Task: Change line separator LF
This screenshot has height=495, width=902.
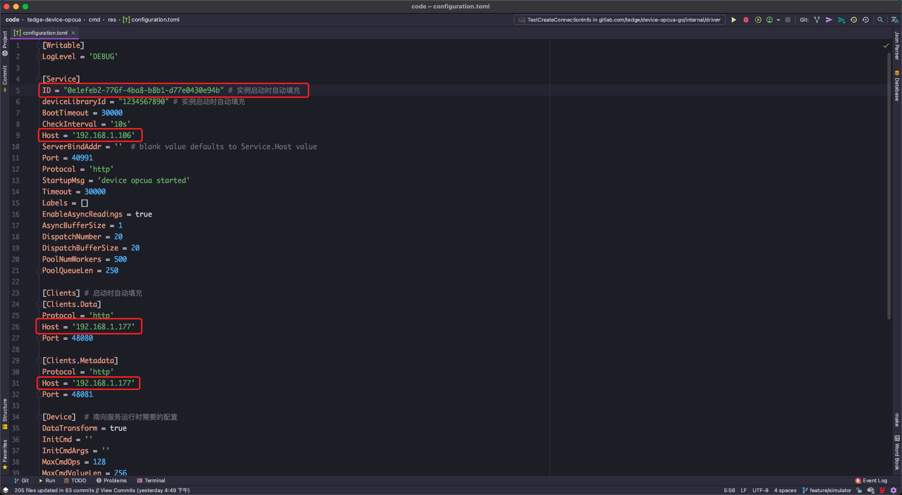Action: pos(744,490)
